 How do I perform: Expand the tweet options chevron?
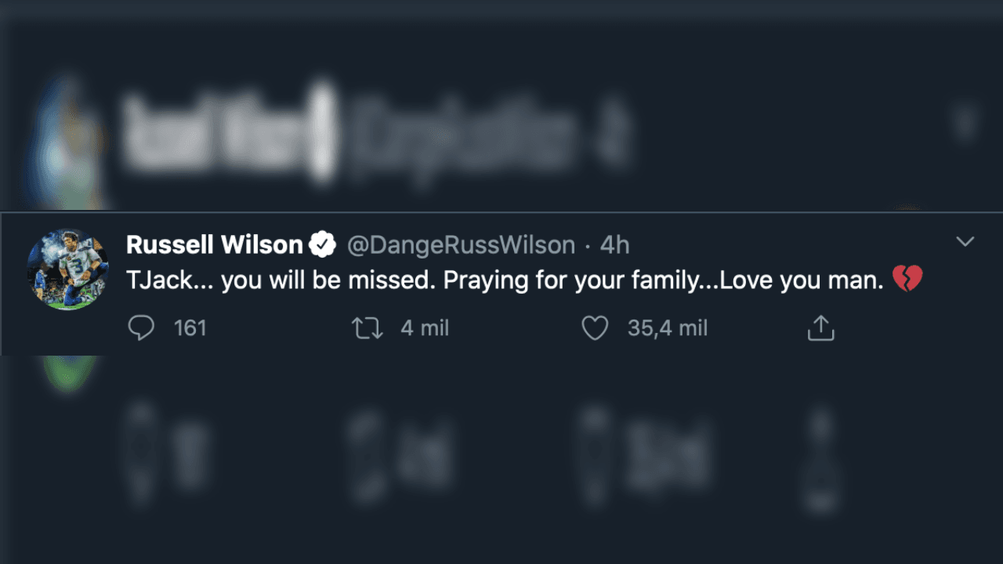point(965,242)
